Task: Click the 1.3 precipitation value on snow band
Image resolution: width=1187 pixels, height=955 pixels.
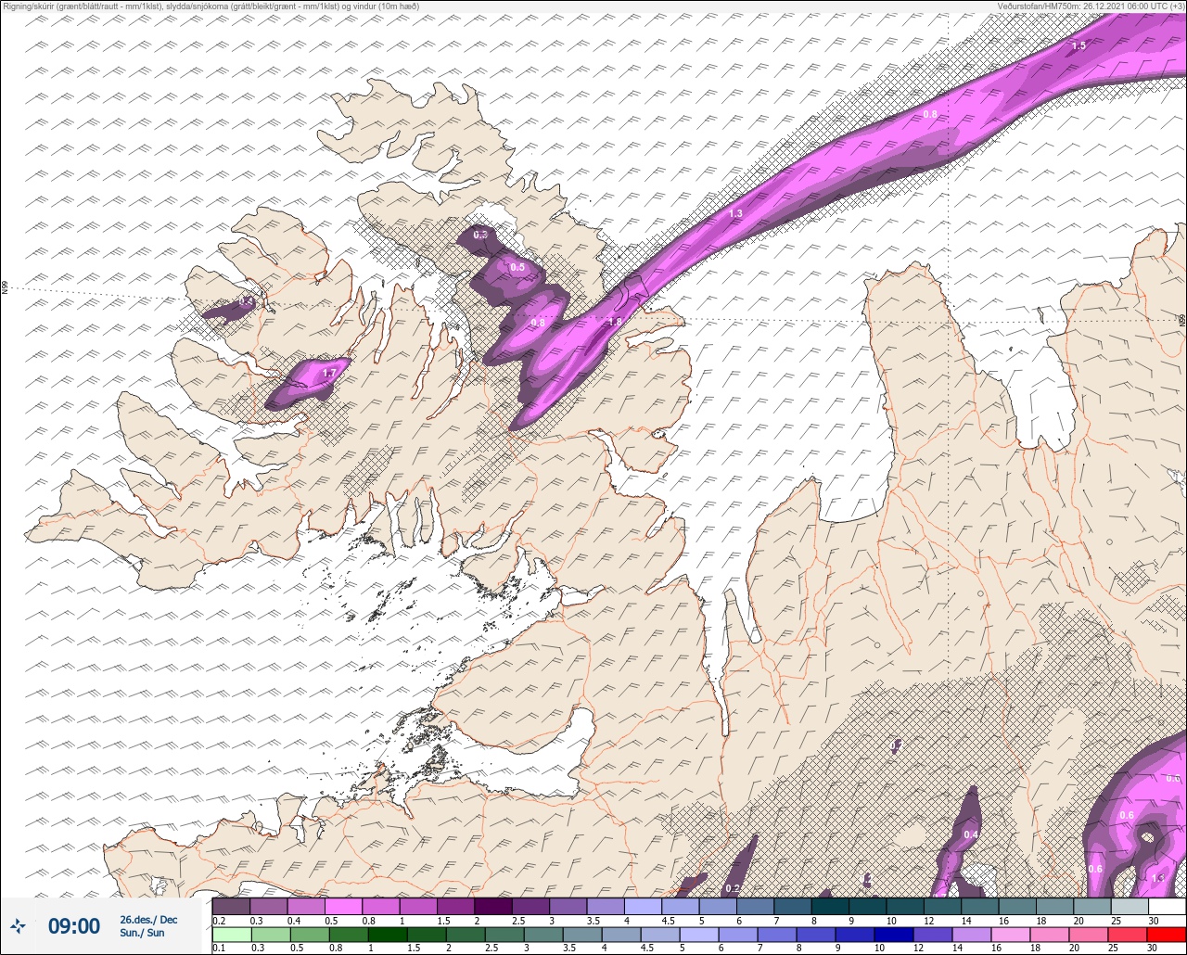Action: click(x=735, y=213)
